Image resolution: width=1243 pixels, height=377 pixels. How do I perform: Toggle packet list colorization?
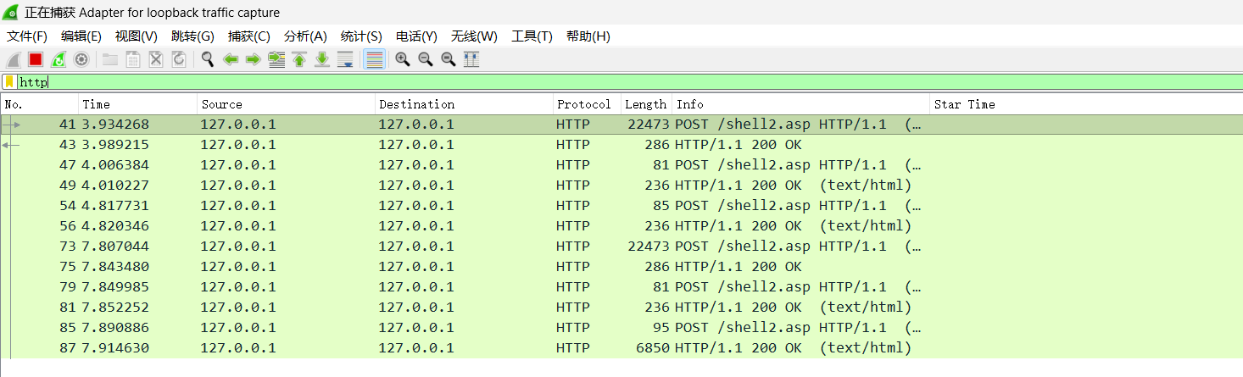(374, 59)
